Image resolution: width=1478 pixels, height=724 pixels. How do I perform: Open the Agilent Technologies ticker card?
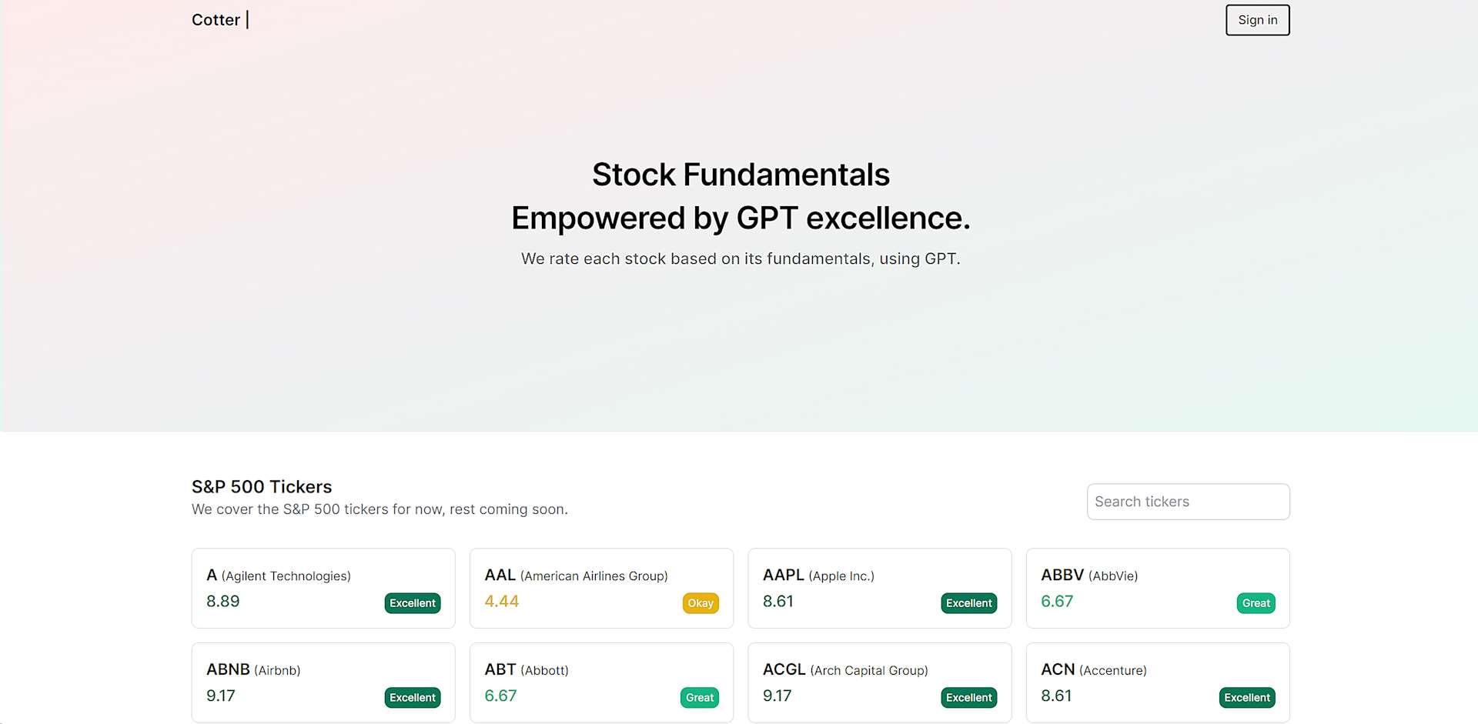click(323, 588)
